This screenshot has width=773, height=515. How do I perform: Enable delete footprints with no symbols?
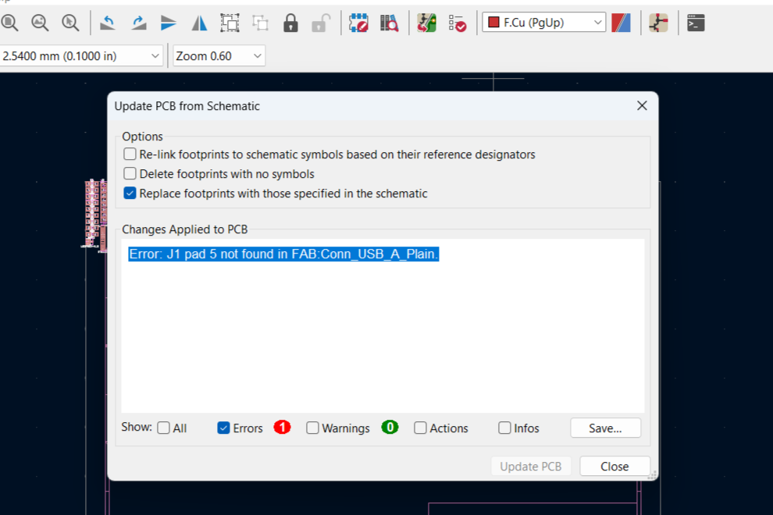click(130, 174)
